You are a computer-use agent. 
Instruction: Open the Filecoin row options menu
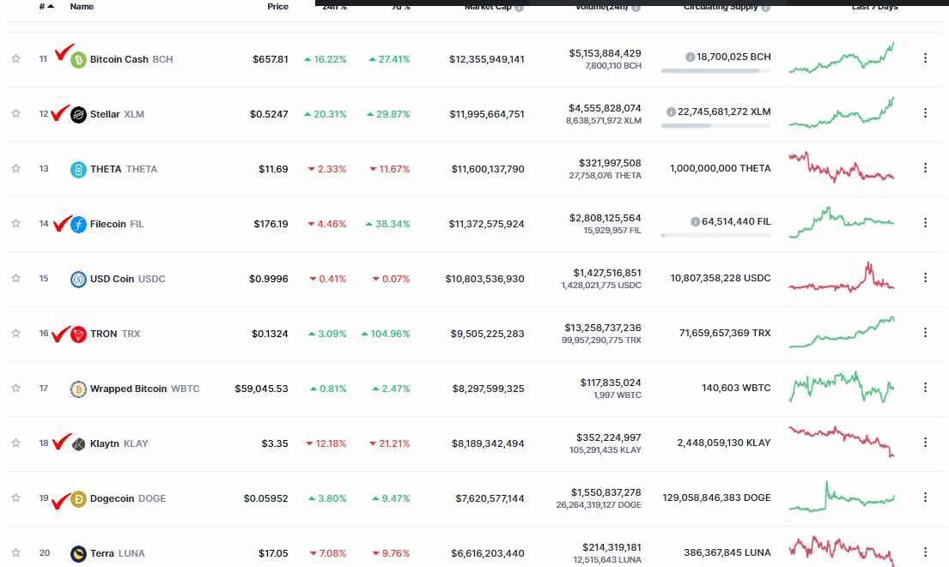[x=925, y=222]
